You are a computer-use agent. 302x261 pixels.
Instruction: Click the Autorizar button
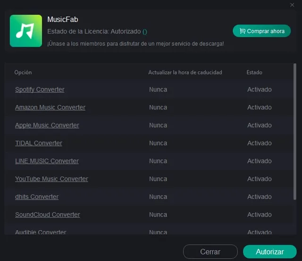click(269, 252)
